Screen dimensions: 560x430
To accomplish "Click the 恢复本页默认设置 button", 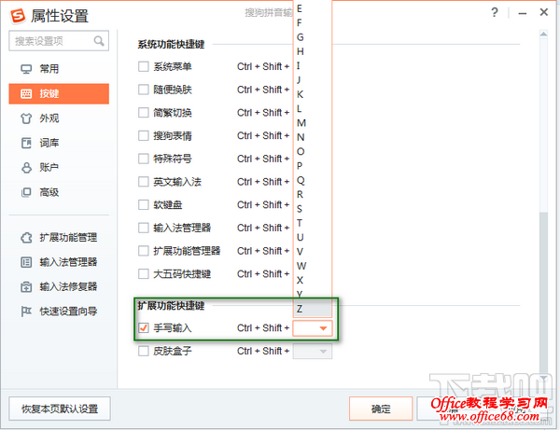I will point(60,409).
